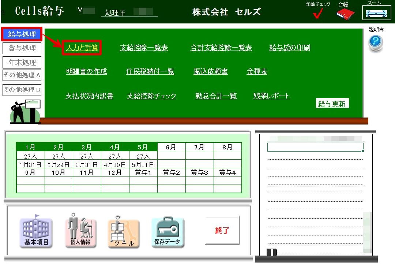Open the その他処理 A tab

click(22, 76)
